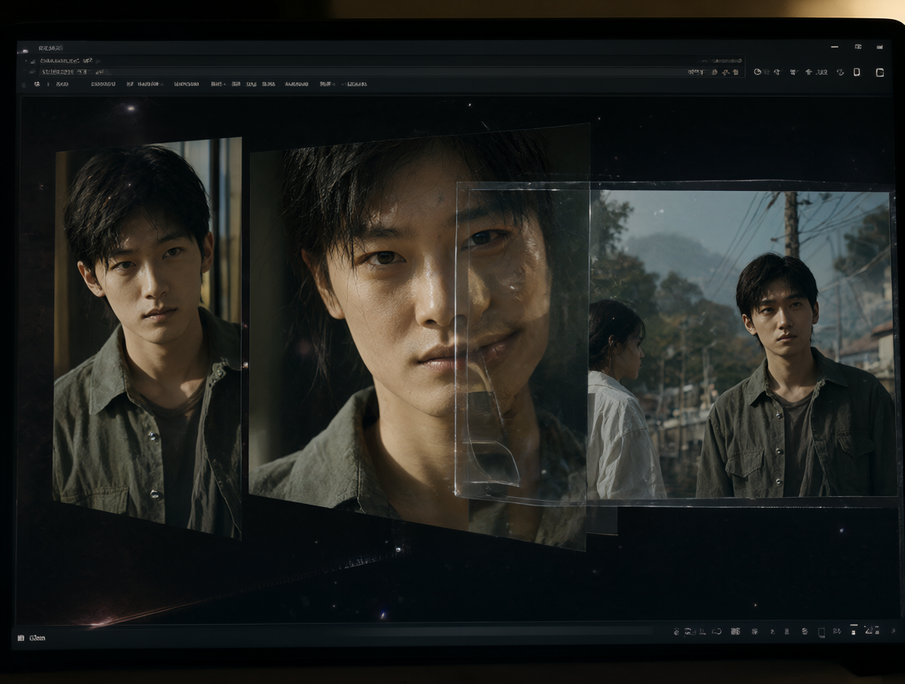
Task: Click the circular clock-like icon in top toolbar
Action: click(x=757, y=72)
